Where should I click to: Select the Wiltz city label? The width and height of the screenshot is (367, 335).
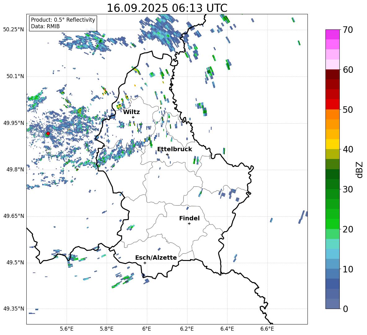point(131,112)
